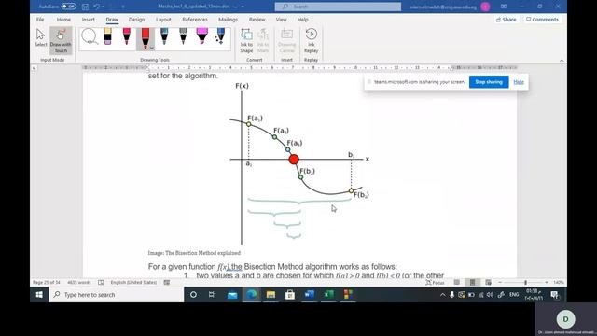Open the Layout tab
This screenshot has width=597, height=336.
point(163,20)
